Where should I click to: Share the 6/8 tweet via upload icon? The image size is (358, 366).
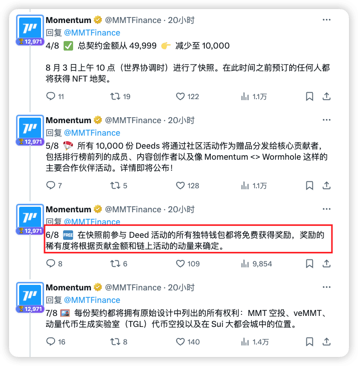point(326,263)
